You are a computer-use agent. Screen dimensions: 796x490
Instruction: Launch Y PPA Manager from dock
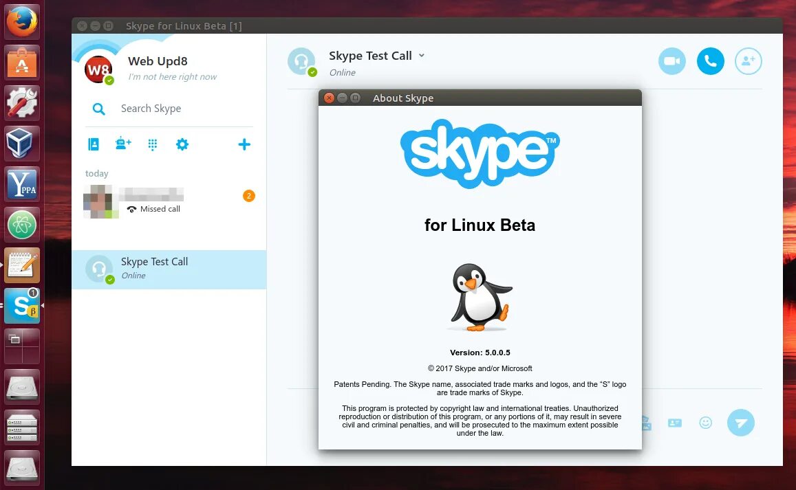coord(22,184)
